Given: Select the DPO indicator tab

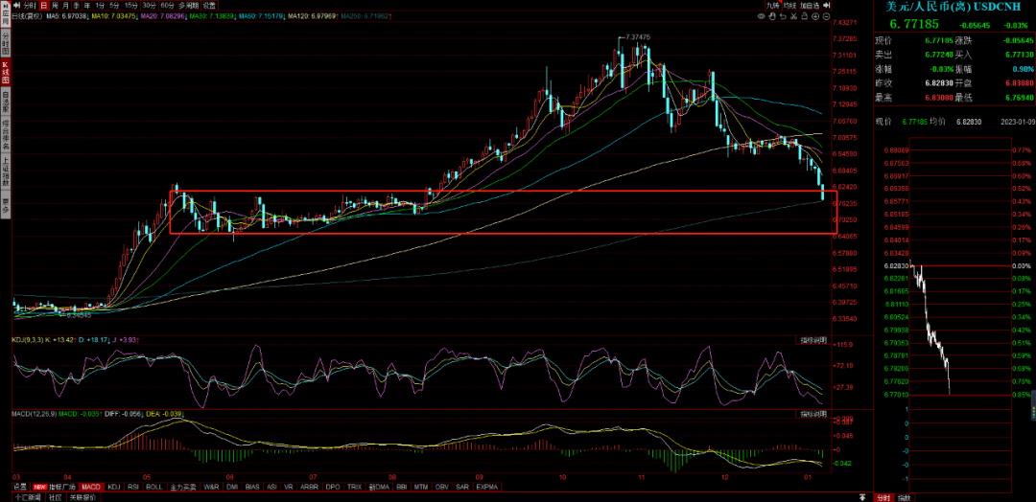Looking at the screenshot, I should click(333, 487).
